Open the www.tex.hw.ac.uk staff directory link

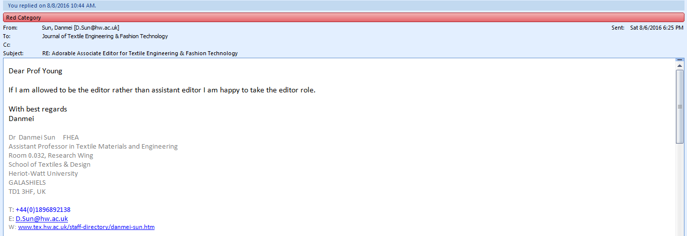86,227
